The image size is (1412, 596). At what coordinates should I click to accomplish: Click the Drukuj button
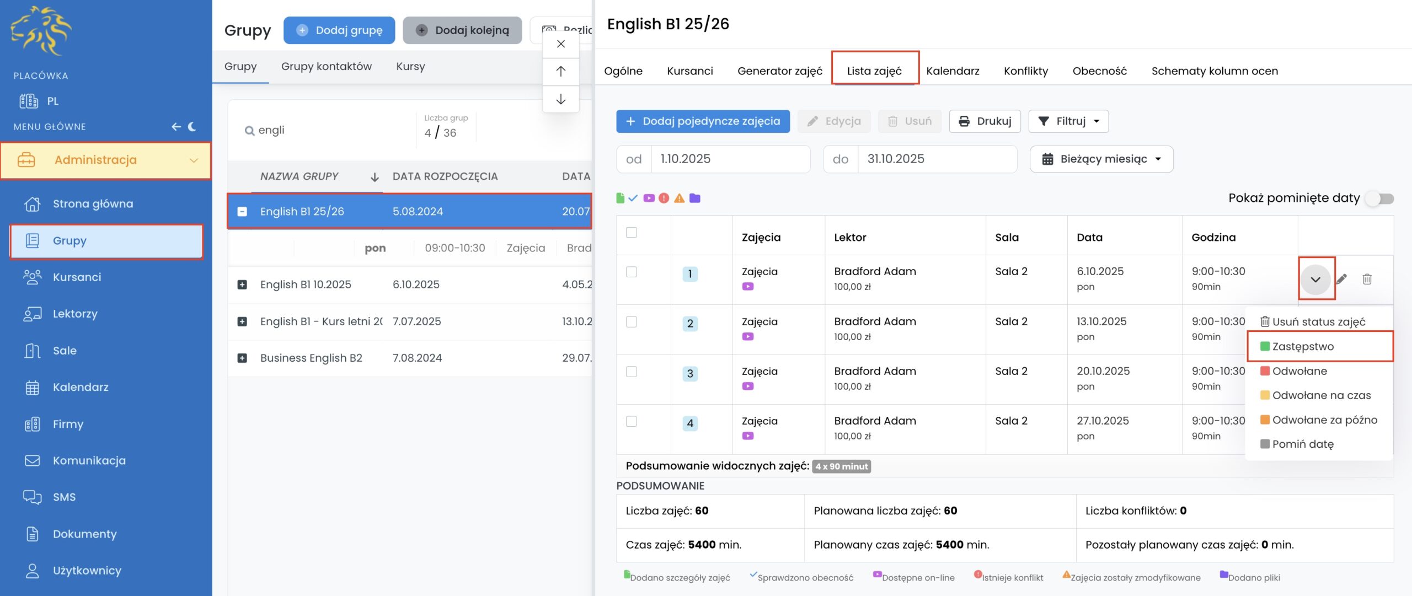tap(985, 121)
